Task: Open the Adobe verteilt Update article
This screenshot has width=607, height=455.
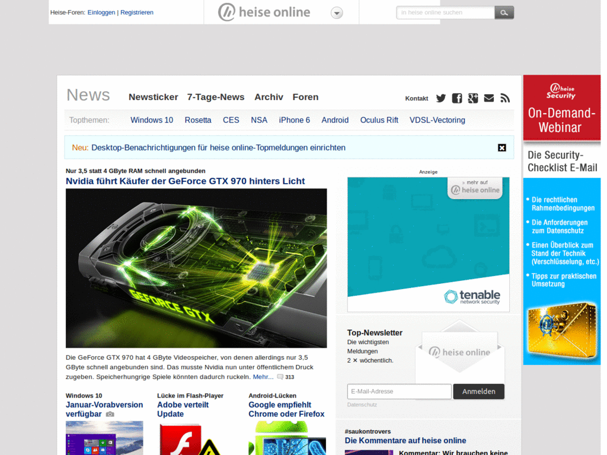Action: (x=183, y=409)
